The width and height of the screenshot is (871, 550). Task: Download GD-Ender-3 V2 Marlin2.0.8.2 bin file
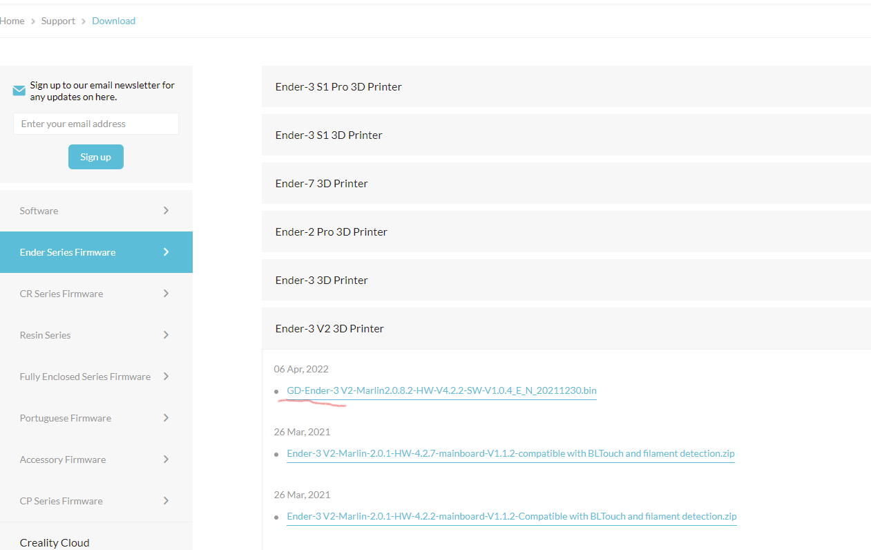(x=441, y=390)
